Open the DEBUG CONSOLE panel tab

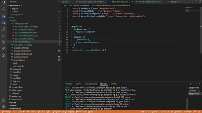pyautogui.click(x=91, y=84)
